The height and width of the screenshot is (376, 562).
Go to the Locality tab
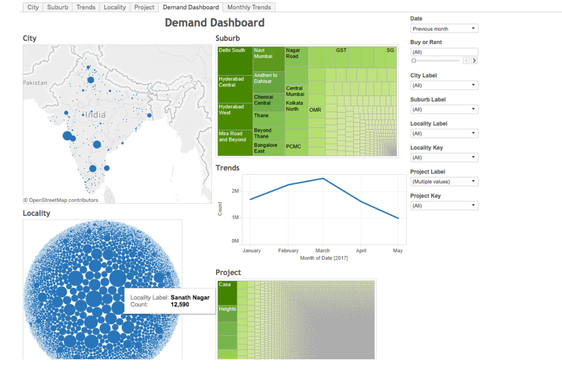115,7
